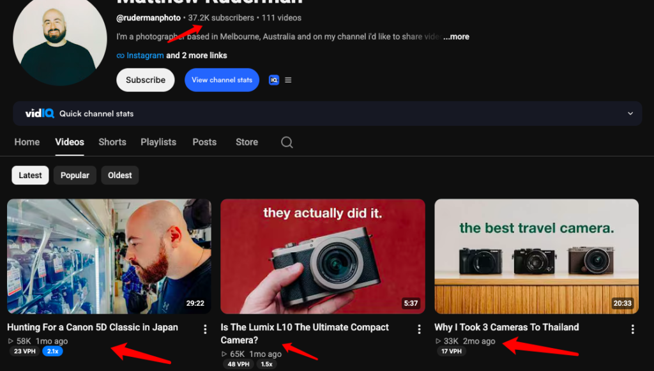Click the vidIQ logo in Quick channel stats
The height and width of the screenshot is (371, 654).
click(40, 114)
